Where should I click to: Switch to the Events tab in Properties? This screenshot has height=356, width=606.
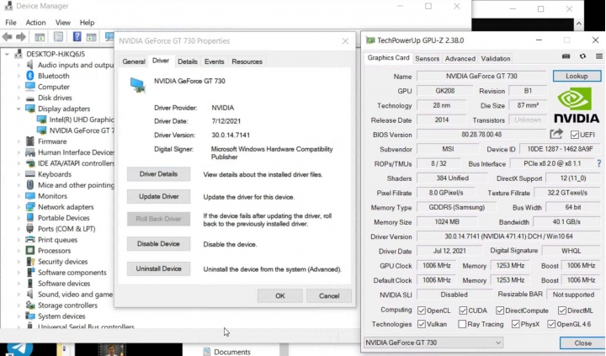[x=214, y=61]
